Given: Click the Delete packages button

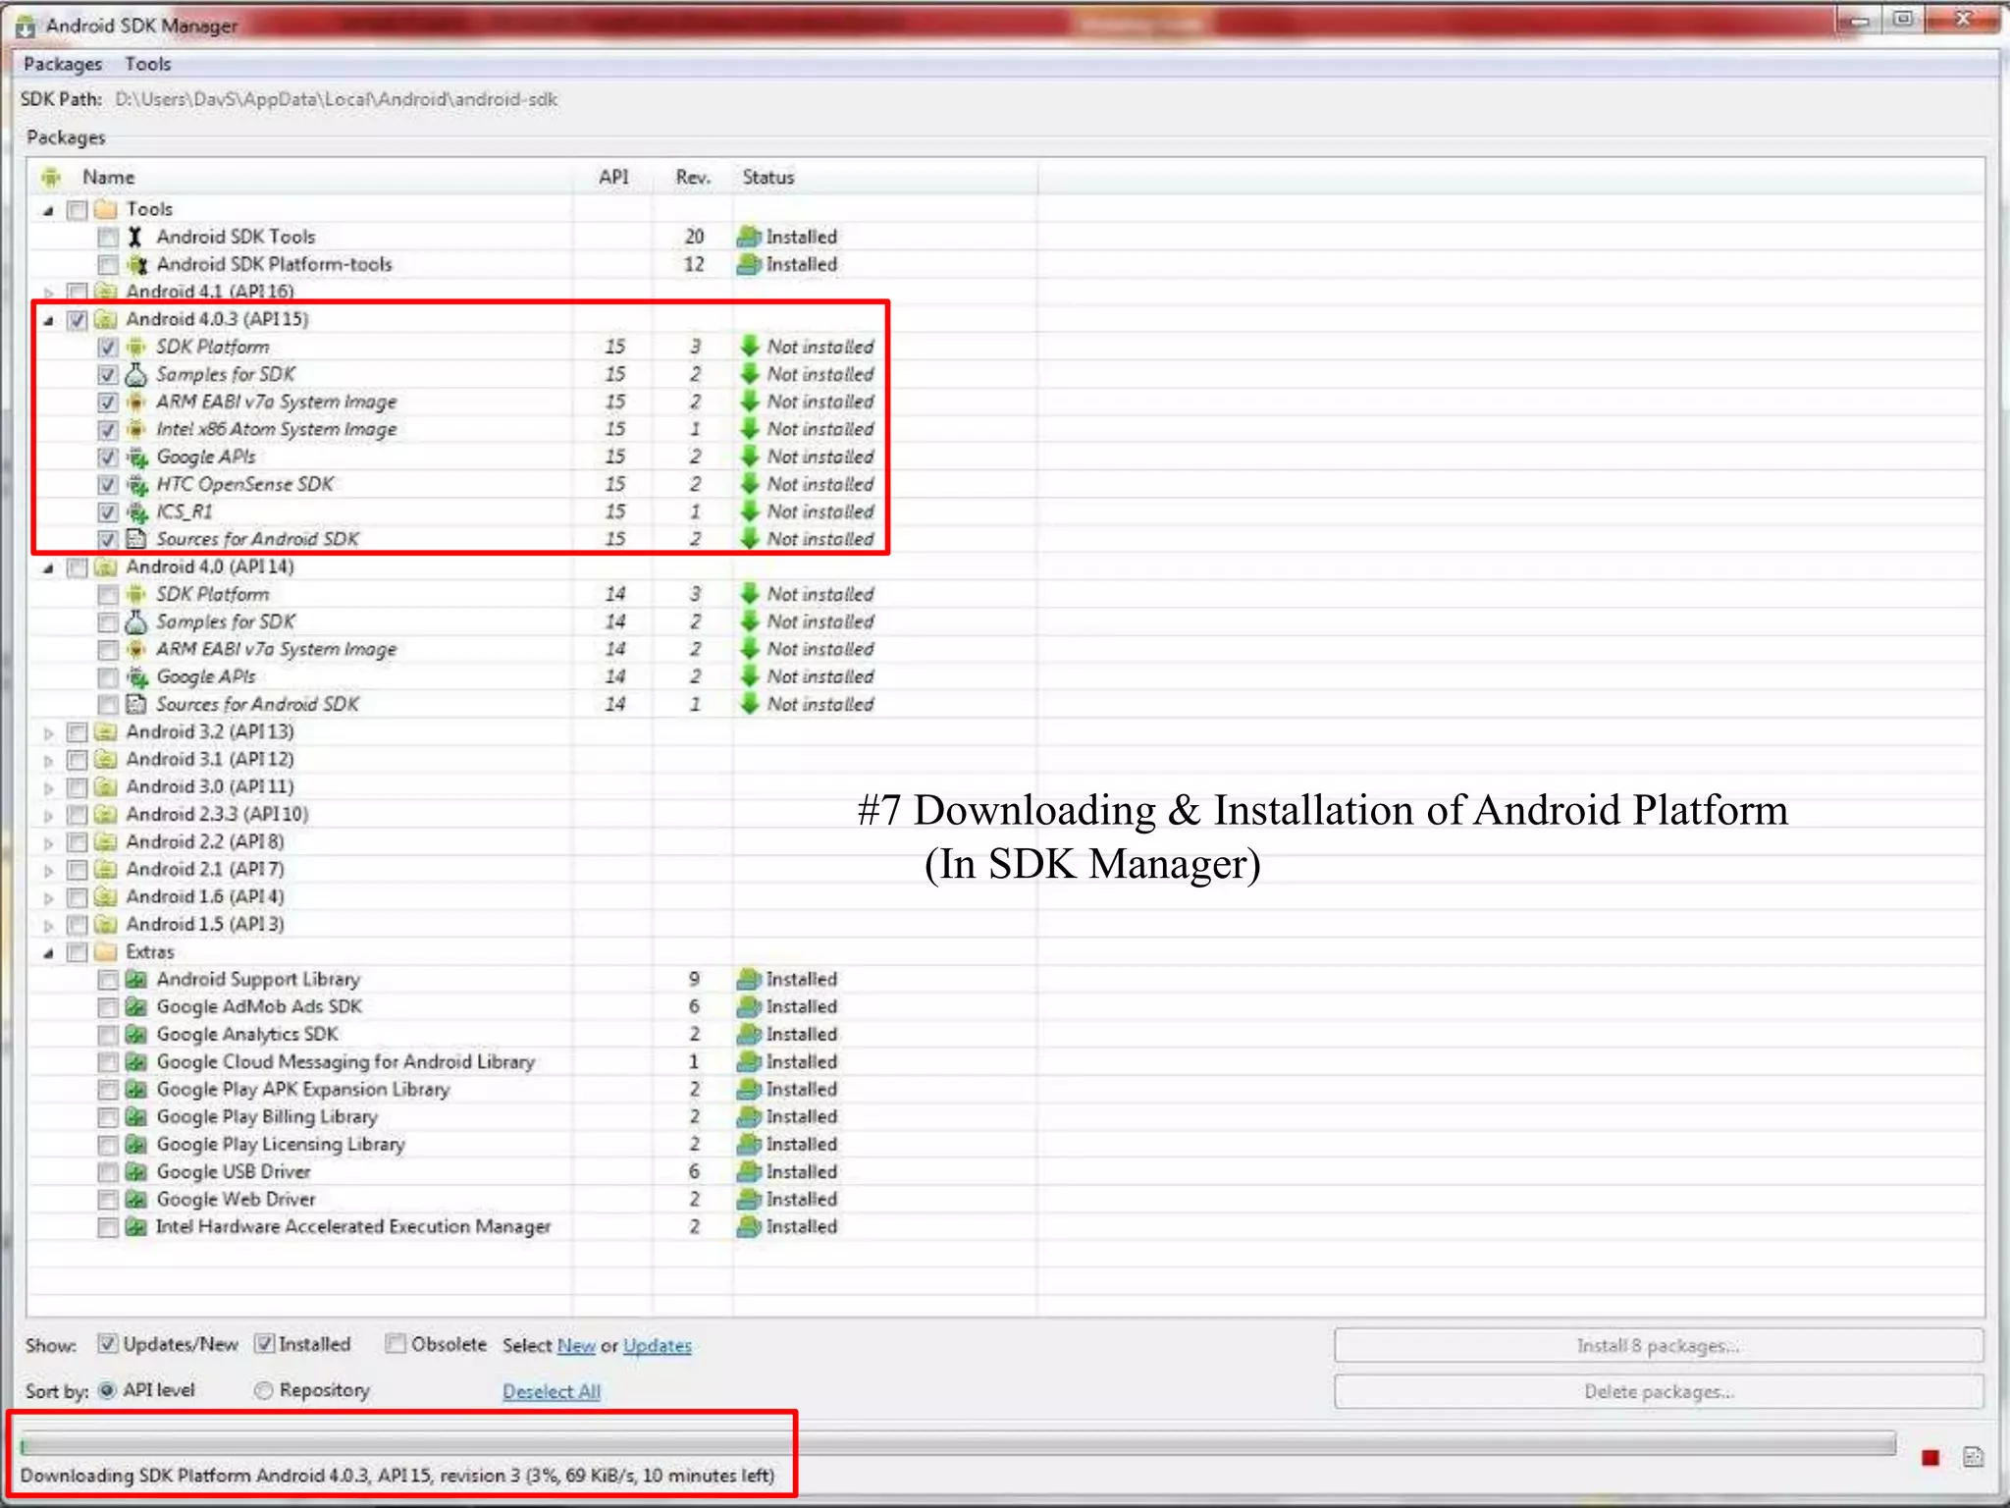Looking at the screenshot, I should tap(1659, 1391).
